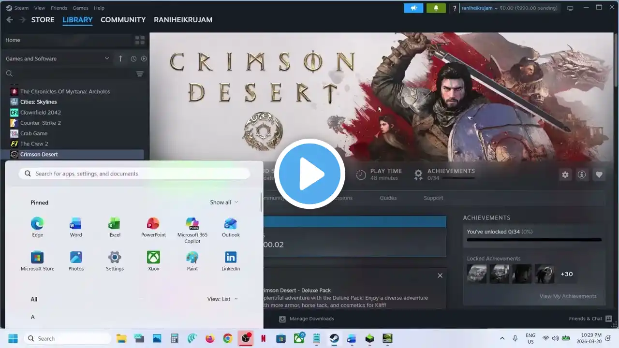Close the Deluxe Pack news card
The image size is (619, 348).
coord(440,275)
